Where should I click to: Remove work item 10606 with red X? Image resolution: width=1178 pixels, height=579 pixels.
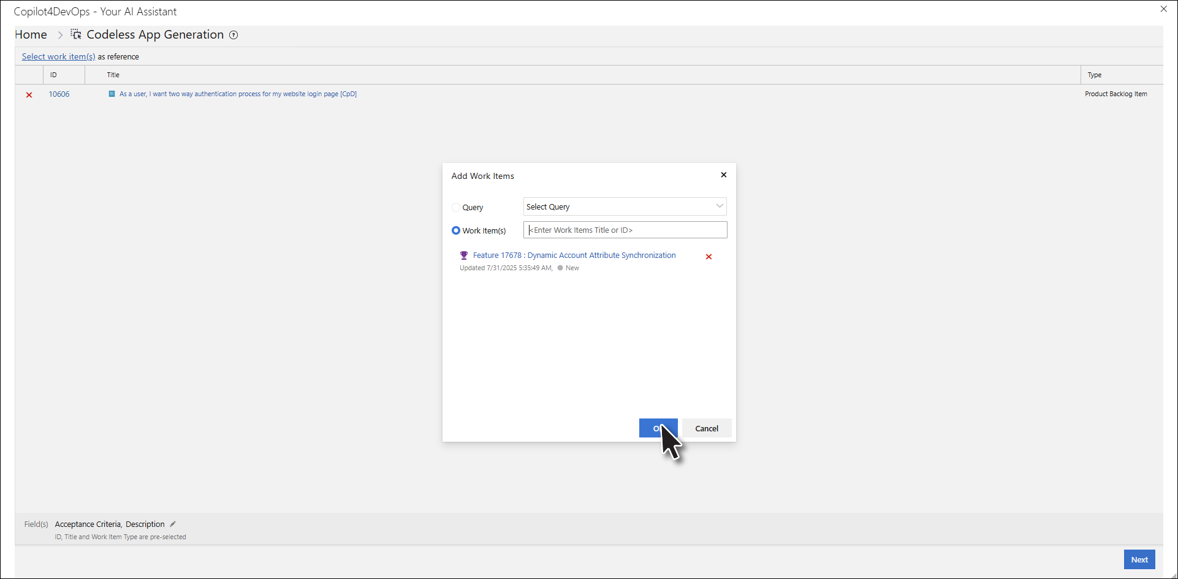tap(29, 95)
